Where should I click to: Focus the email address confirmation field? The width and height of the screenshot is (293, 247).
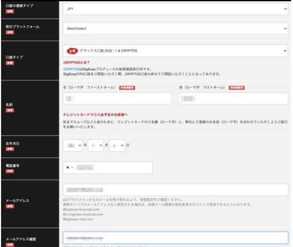click(175, 237)
